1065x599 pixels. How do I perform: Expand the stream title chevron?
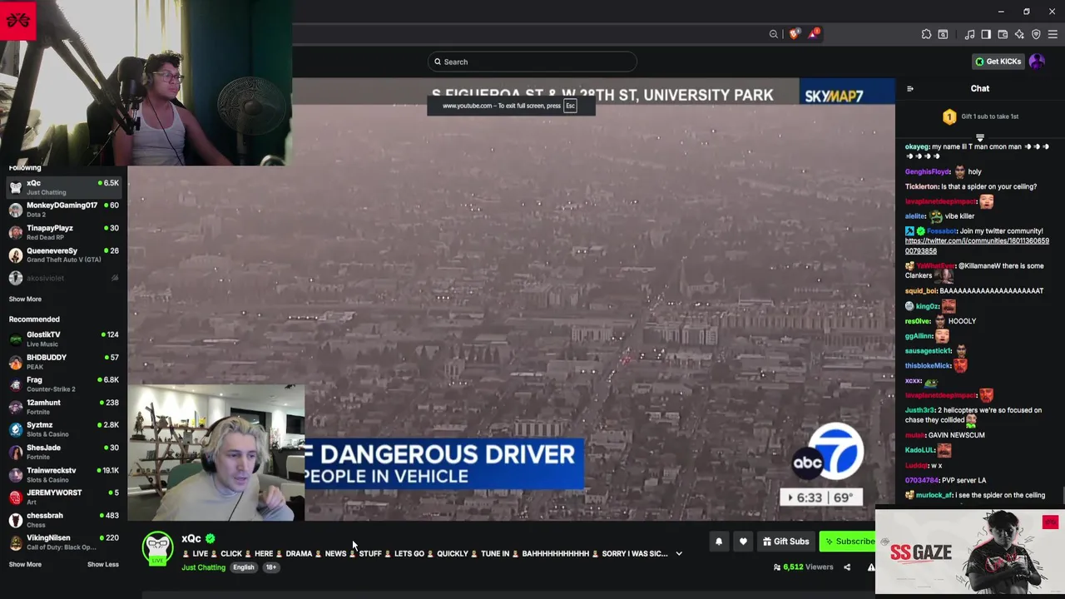click(x=679, y=554)
